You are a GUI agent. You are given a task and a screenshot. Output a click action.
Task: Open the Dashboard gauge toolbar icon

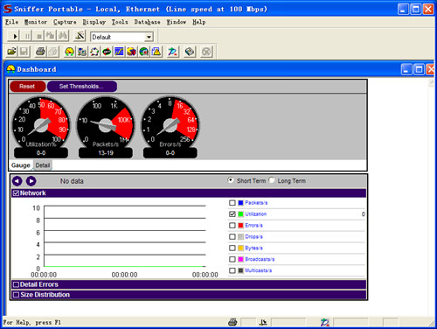[x=69, y=52]
